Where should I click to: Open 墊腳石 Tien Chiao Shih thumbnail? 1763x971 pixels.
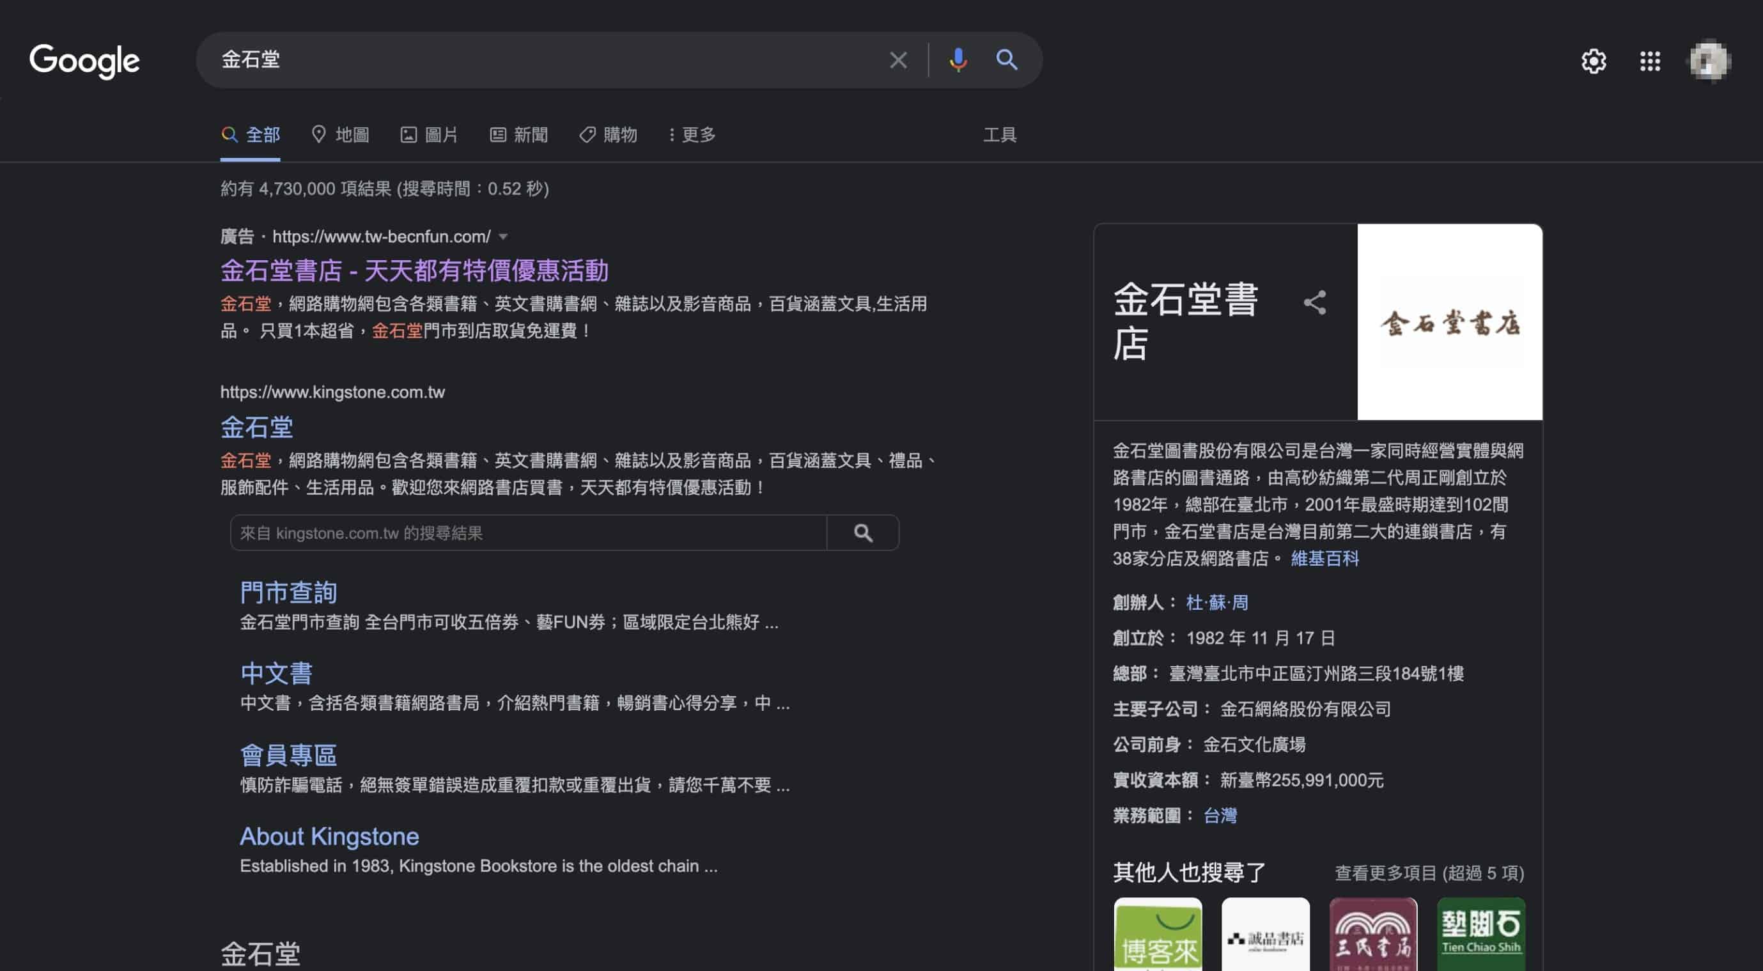(1481, 934)
